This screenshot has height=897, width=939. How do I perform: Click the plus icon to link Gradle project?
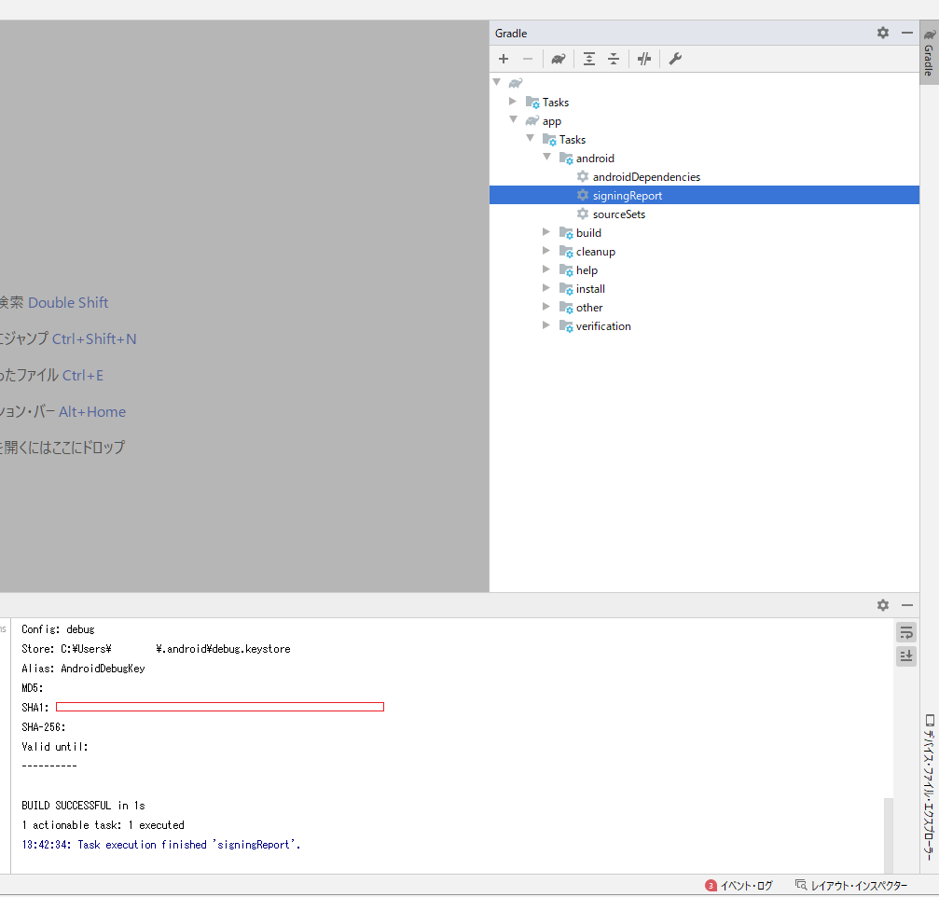coord(503,59)
